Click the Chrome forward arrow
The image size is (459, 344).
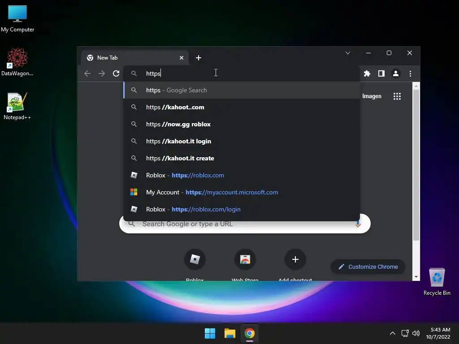point(102,73)
